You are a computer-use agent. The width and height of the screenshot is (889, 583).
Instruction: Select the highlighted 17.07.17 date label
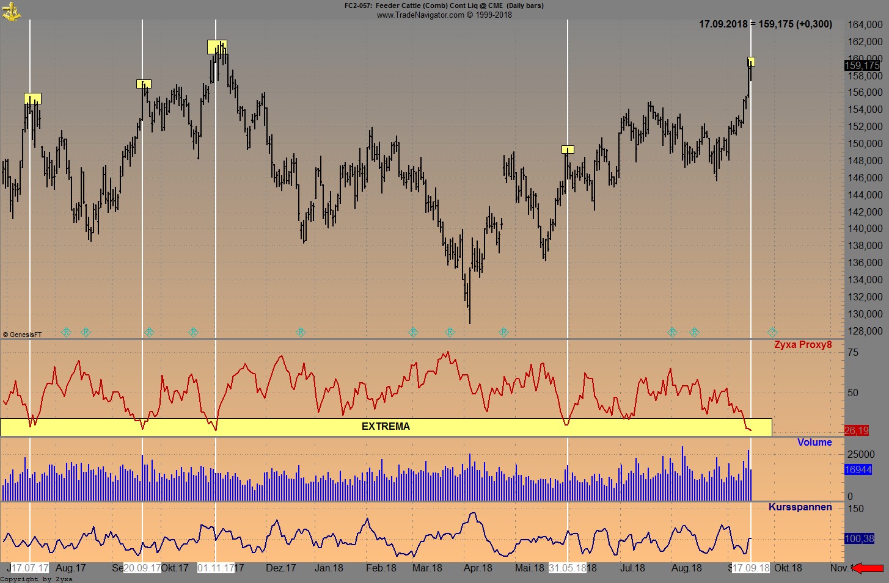coord(30,568)
